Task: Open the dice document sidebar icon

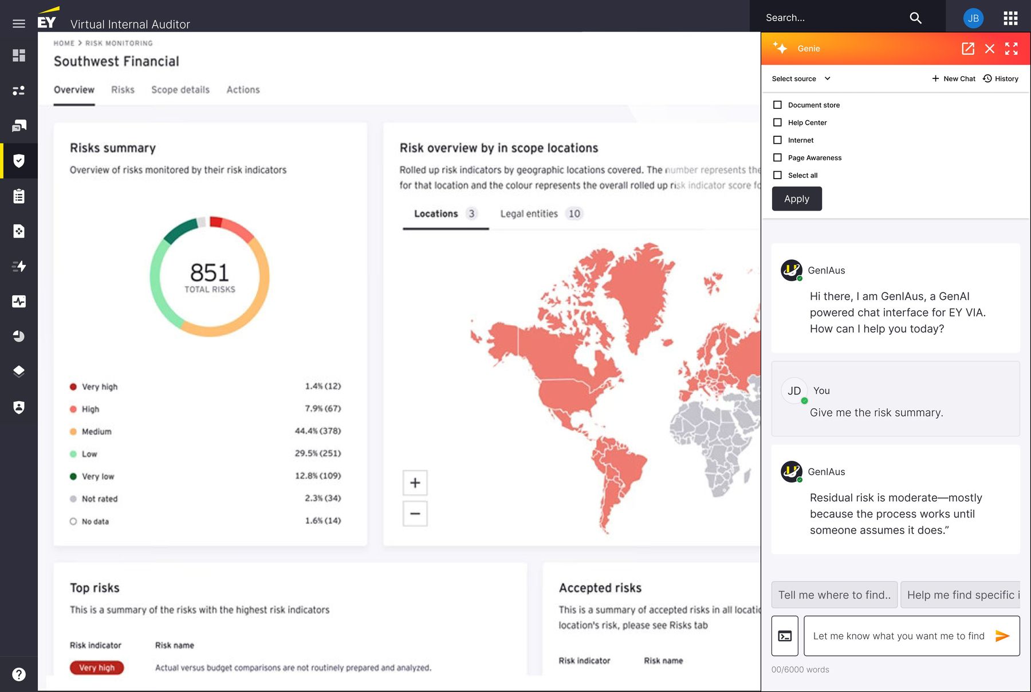Action: (x=19, y=231)
